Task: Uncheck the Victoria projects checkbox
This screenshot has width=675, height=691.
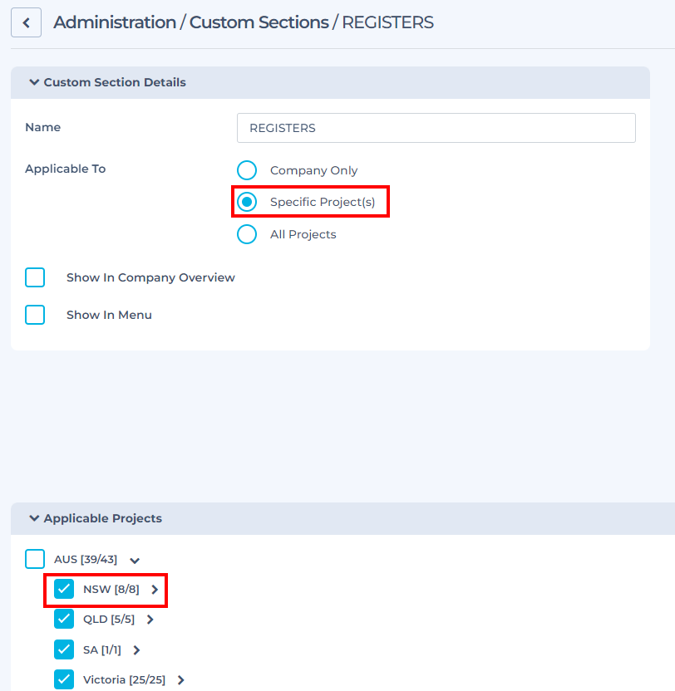Action: click(x=64, y=679)
